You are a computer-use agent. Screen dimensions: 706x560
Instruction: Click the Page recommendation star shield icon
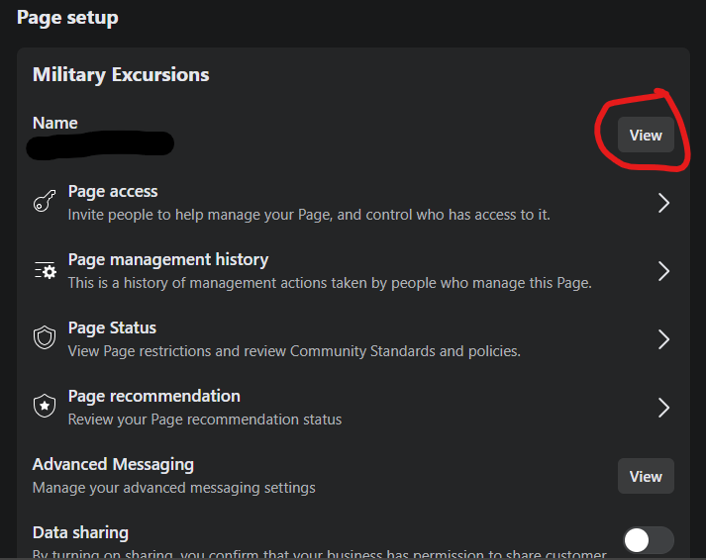pos(45,407)
